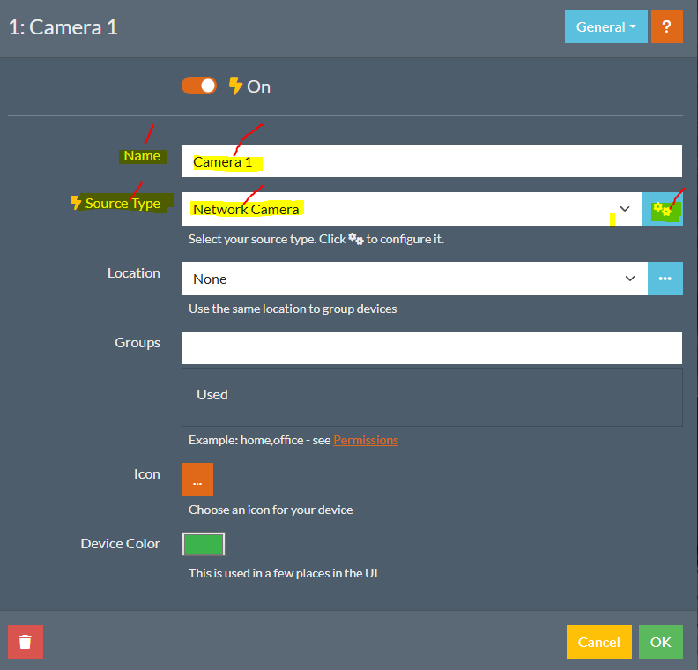This screenshot has height=670, width=698.
Task: Click the Cancel button
Action: (598, 642)
